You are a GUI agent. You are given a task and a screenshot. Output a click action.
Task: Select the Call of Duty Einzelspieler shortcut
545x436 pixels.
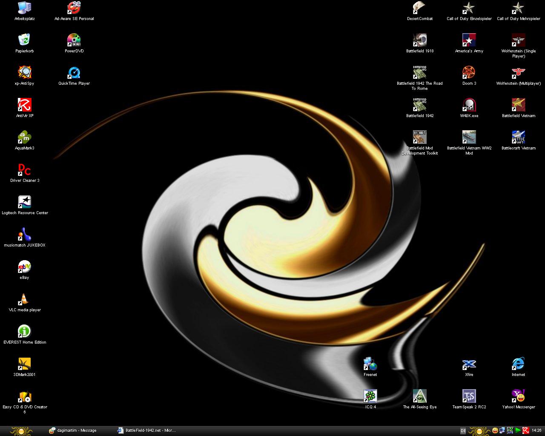[x=469, y=9]
